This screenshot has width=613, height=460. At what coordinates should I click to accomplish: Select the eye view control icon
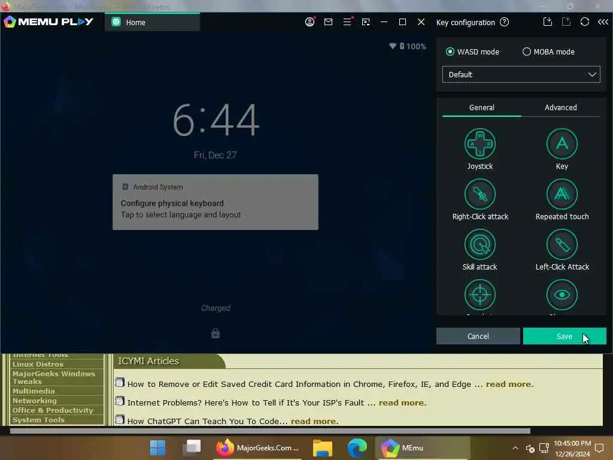562,295
